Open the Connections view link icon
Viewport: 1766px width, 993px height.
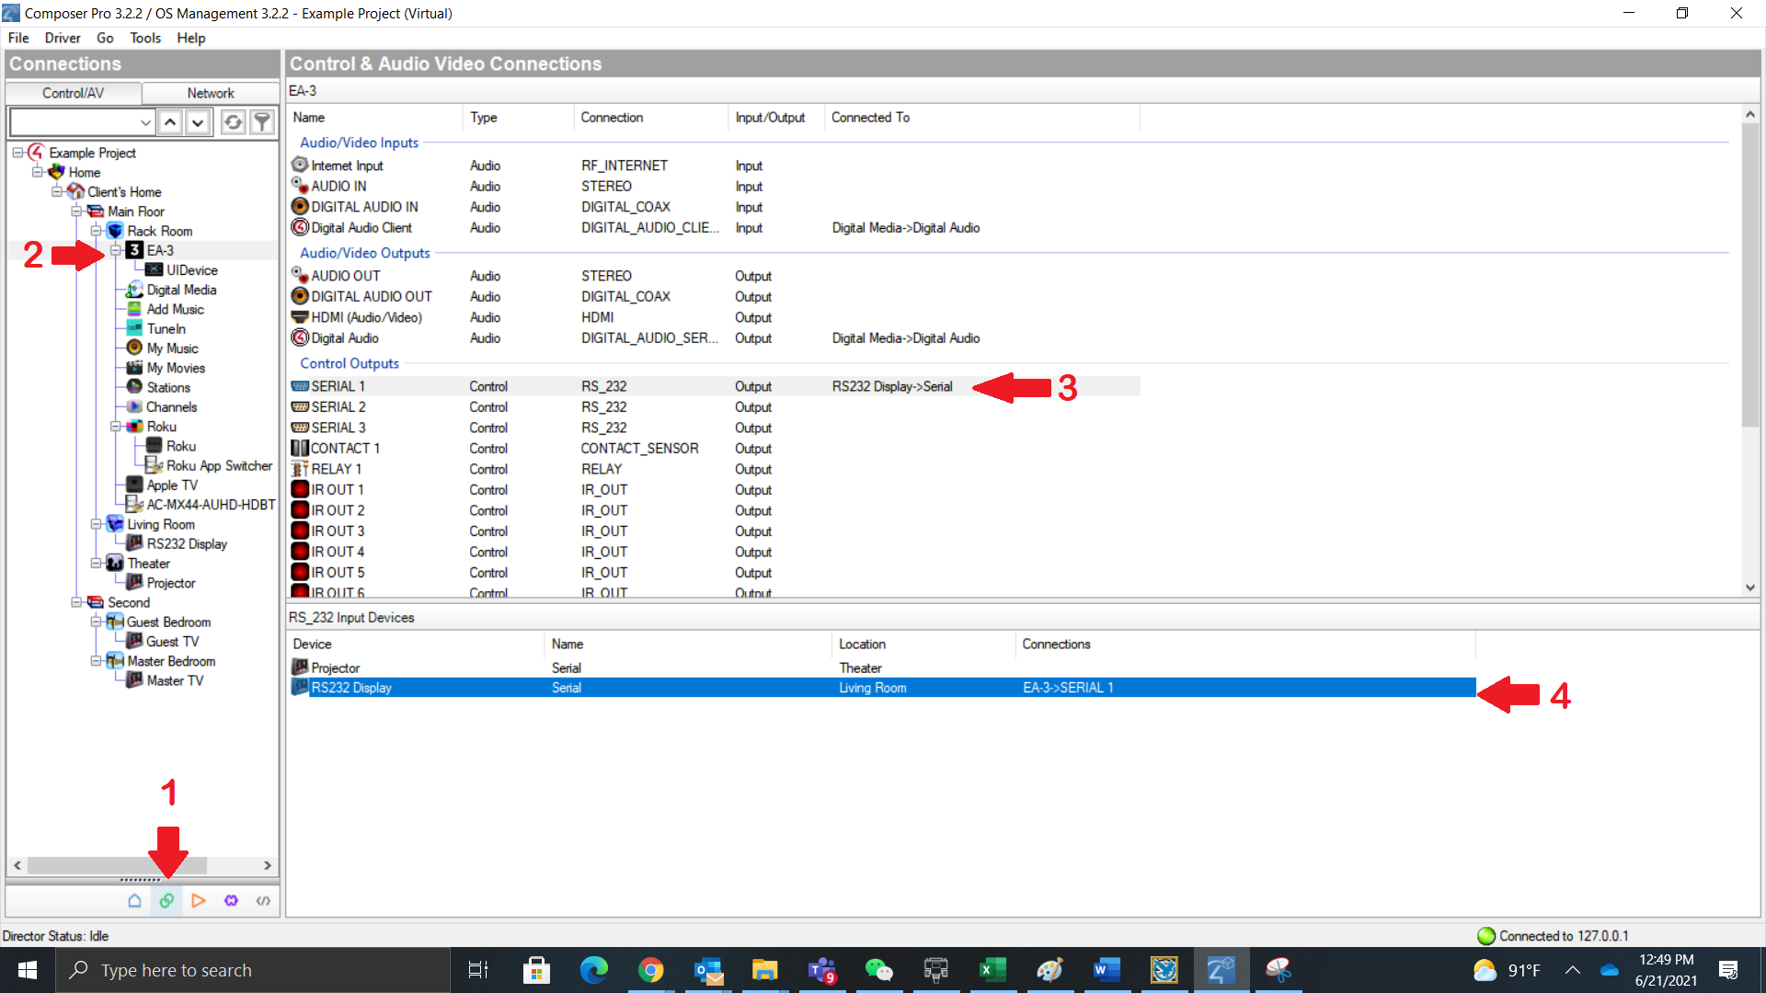click(166, 901)
